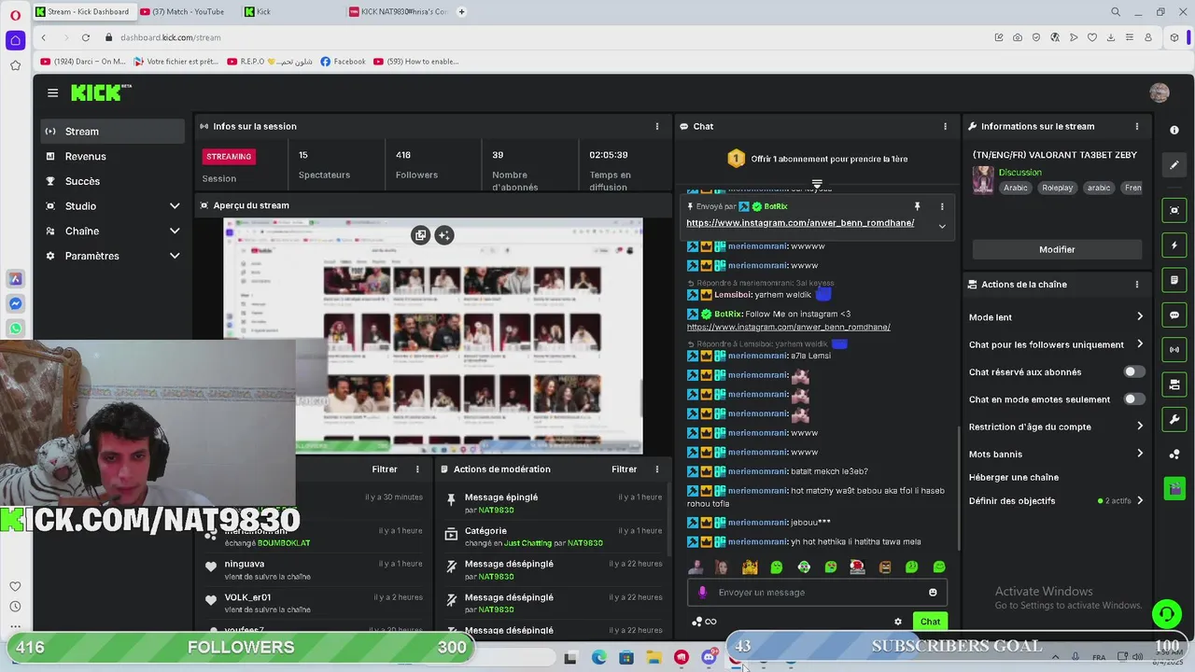Reload the current page

pyautogui.click(x=85, y=37)
